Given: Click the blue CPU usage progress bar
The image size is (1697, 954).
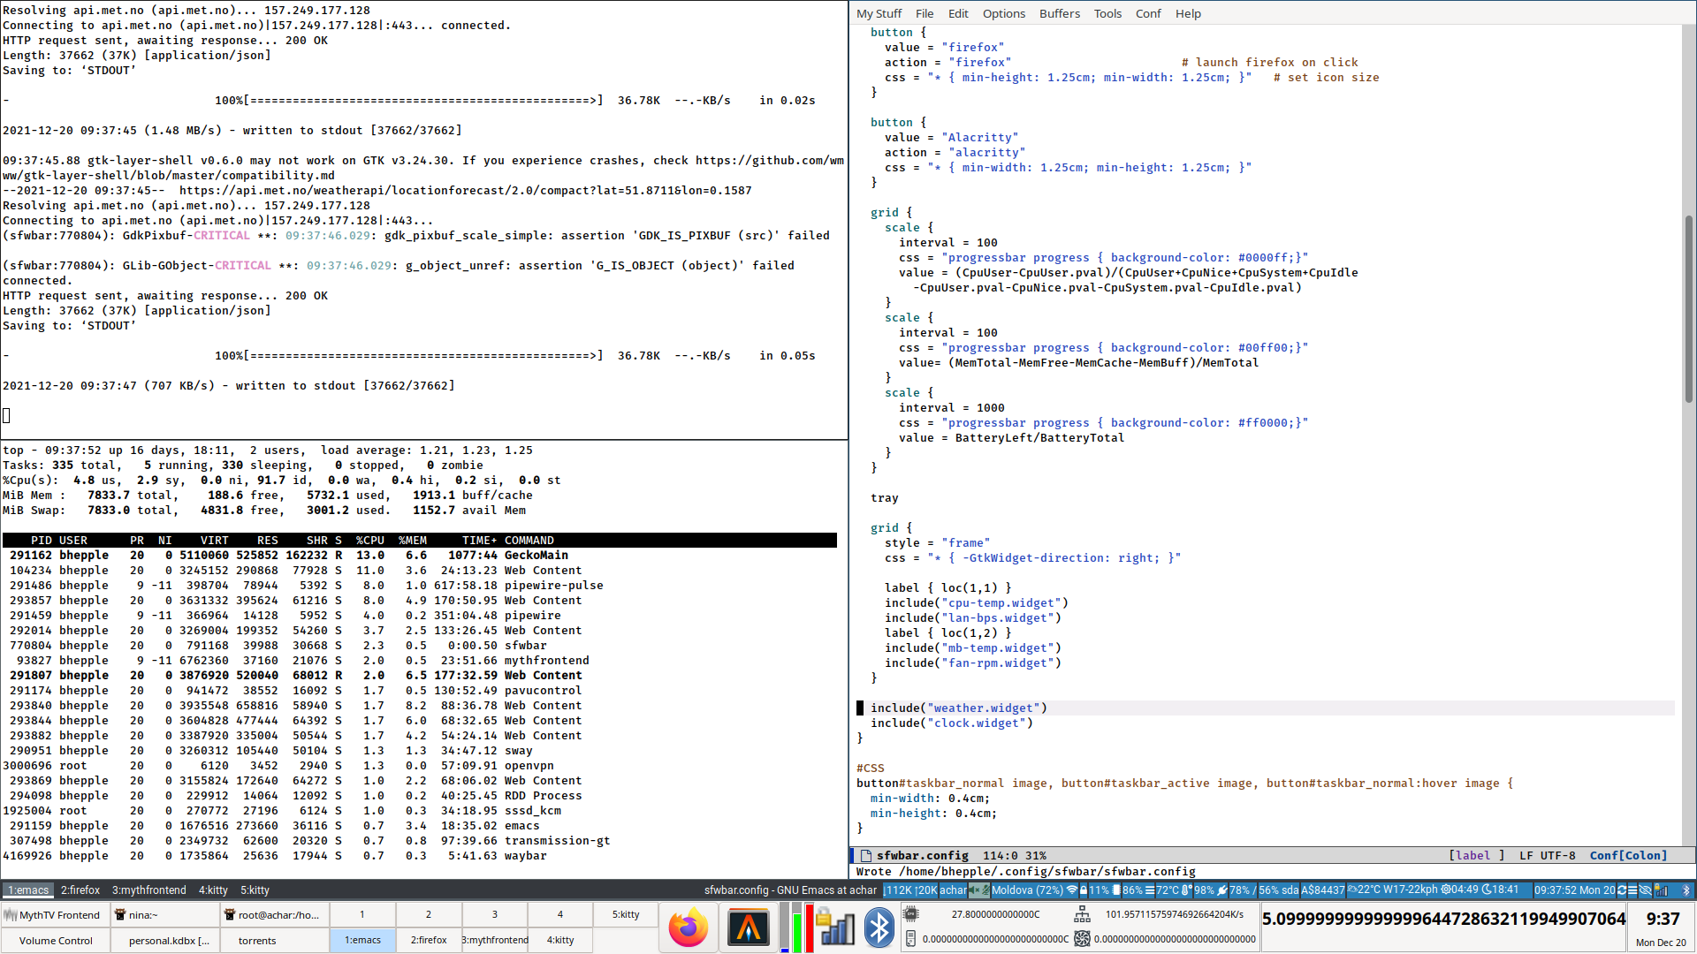Looking at the screenshot, I should pos(785,927).
